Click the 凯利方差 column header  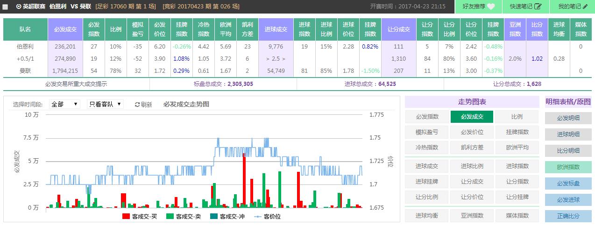click(247, 29)
